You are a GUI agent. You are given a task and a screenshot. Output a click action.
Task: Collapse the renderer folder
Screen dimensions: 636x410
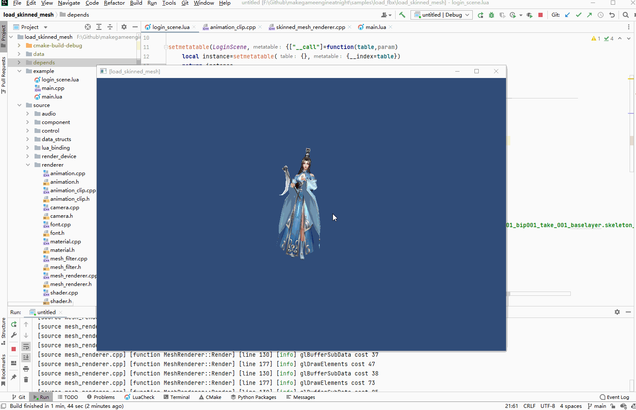pyautogui.click(x=28, y=165)
